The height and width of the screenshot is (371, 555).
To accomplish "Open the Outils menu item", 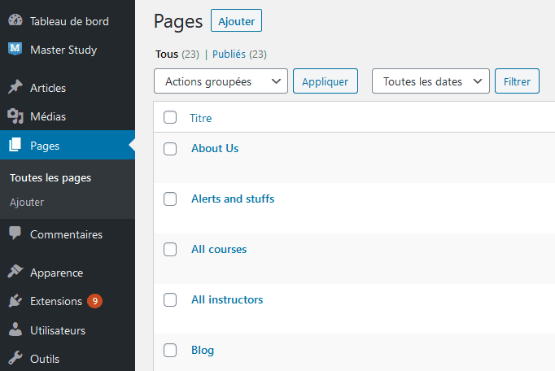I will (x=68, y=359).
